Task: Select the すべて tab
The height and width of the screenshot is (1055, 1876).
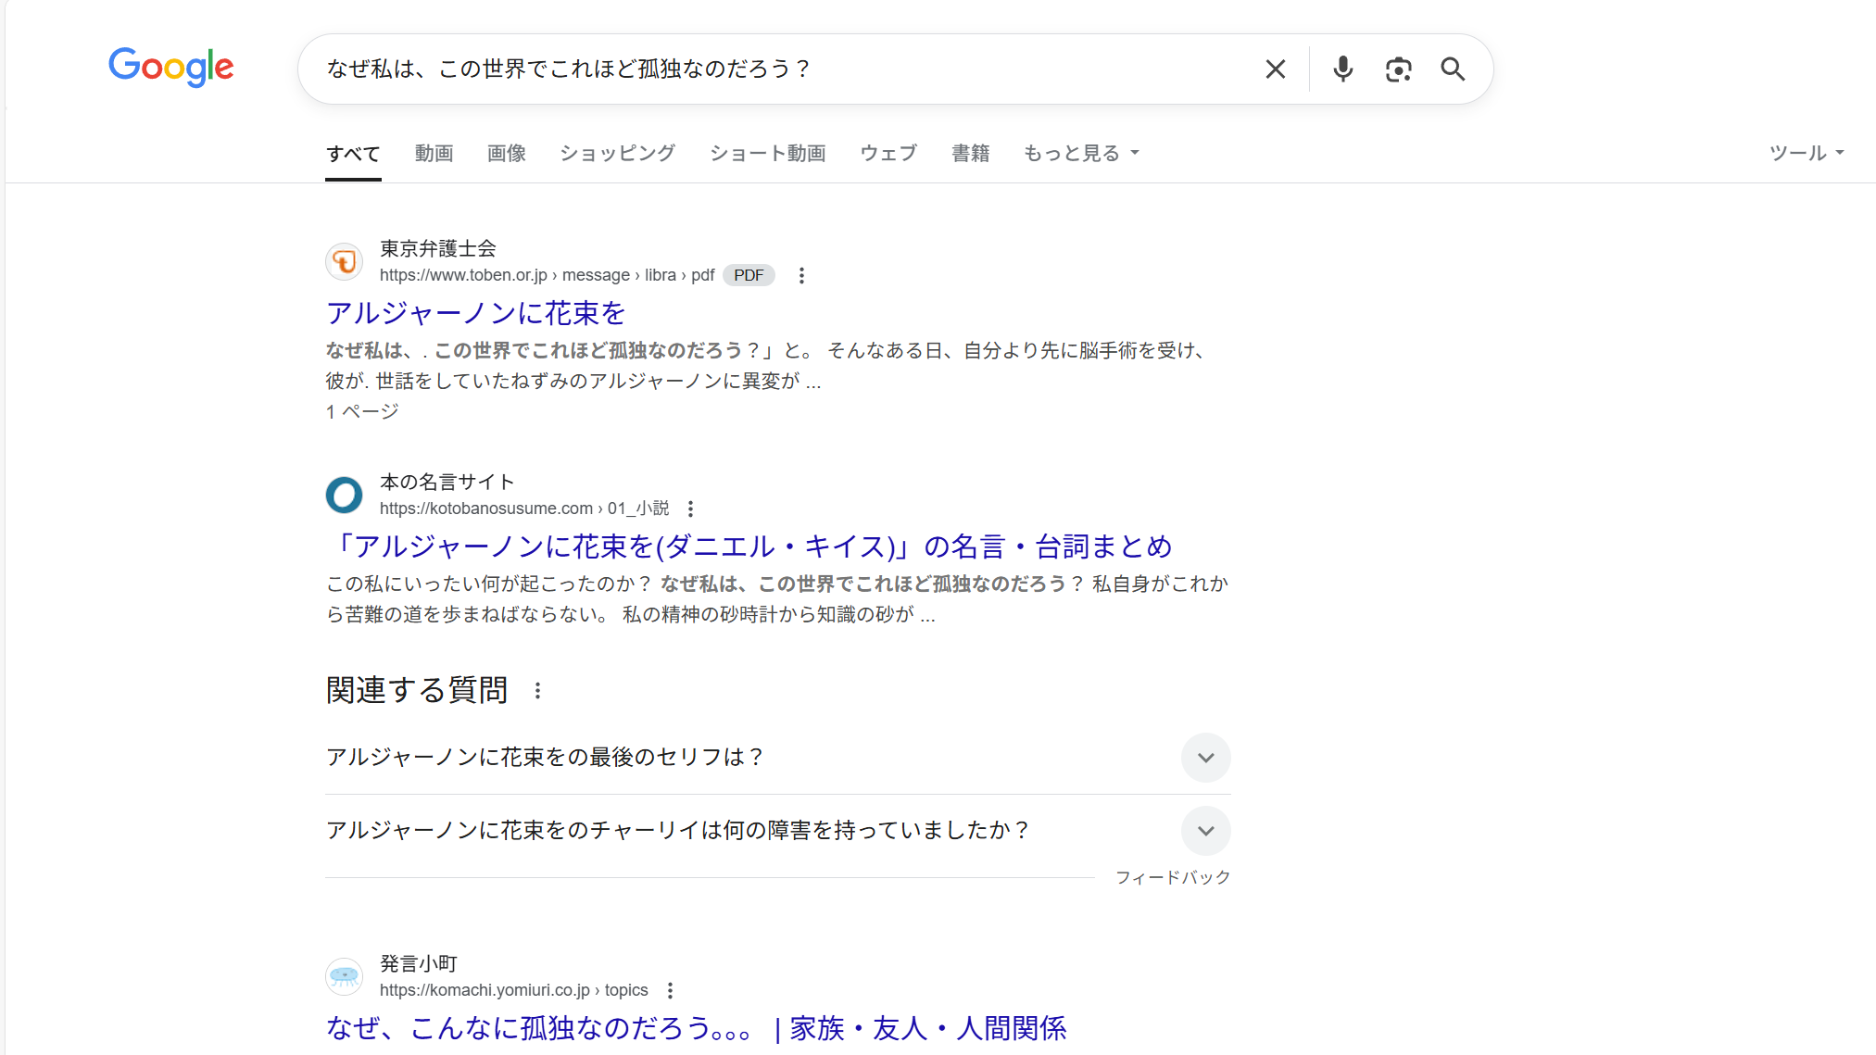Action: [x=353, y=154]
